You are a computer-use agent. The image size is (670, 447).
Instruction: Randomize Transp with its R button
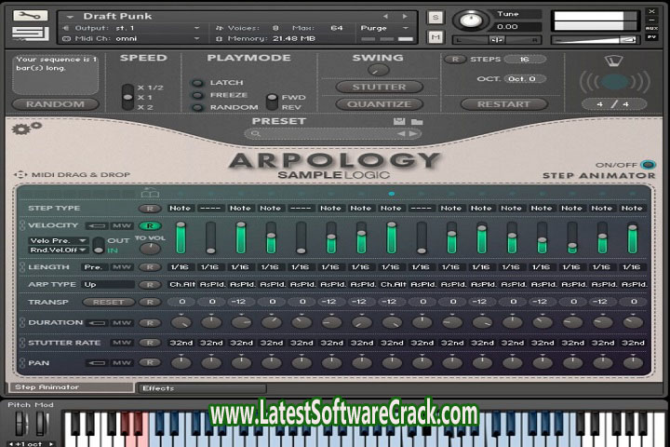(150, 303)
